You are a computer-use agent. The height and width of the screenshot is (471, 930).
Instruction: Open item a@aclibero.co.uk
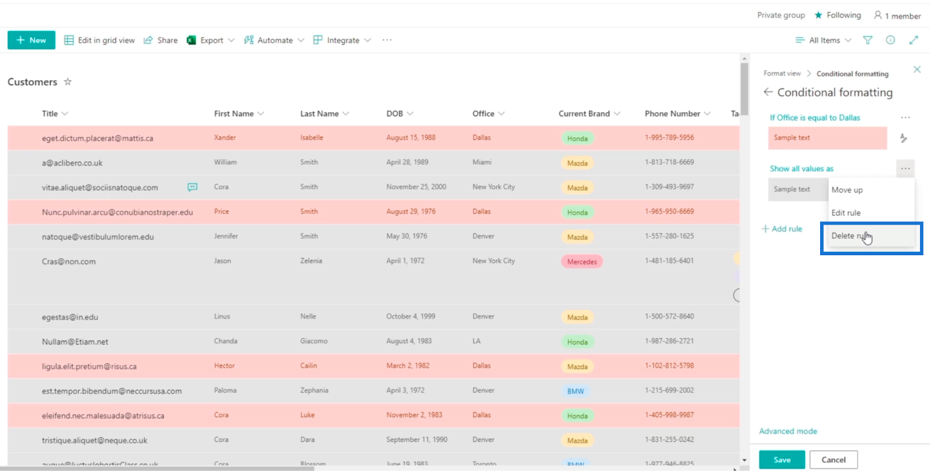tap(72, 163)
